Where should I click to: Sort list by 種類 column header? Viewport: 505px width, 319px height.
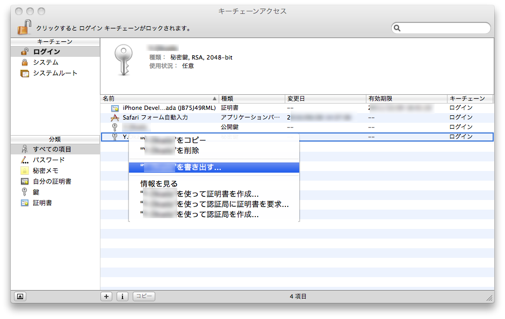pyautogui.click(x=252, y=99)
